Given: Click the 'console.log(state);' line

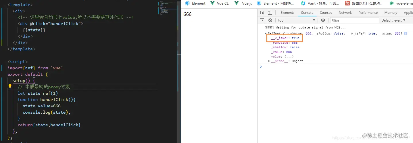Looking at the screenshot, I should coord(47,112).
